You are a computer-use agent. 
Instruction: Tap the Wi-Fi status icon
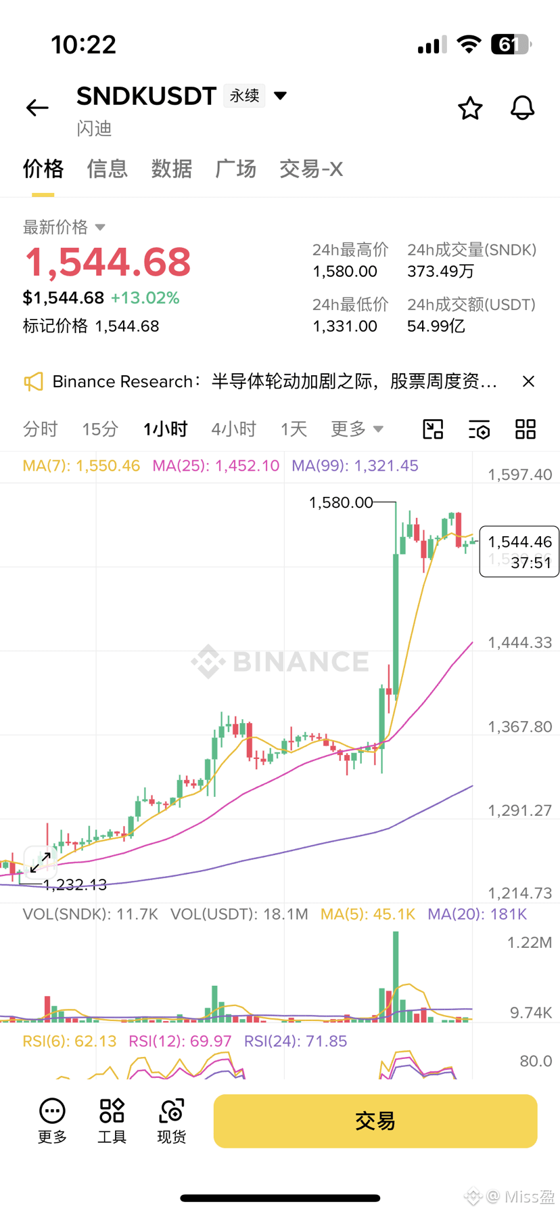(469, 45)
